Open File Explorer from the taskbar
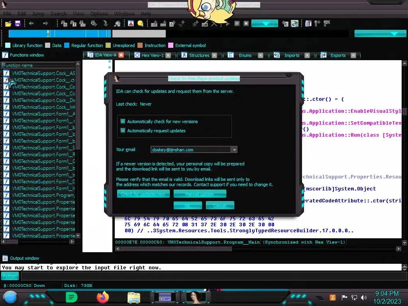The width and height of the screenshot is (408, 306). (134, 298)
